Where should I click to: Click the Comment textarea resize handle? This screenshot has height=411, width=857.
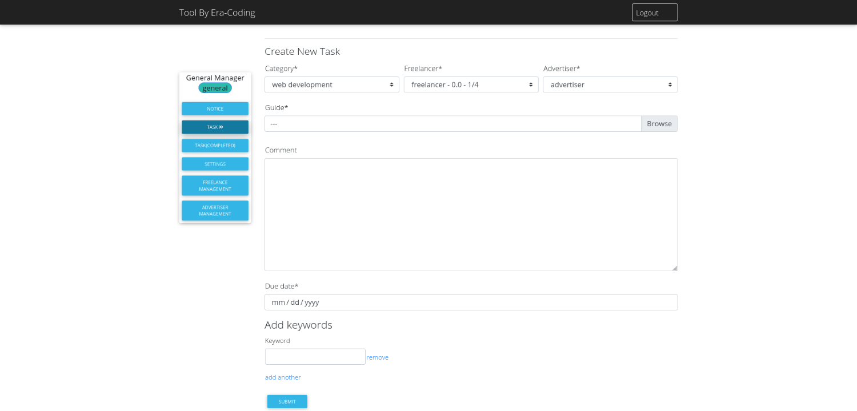674,268
